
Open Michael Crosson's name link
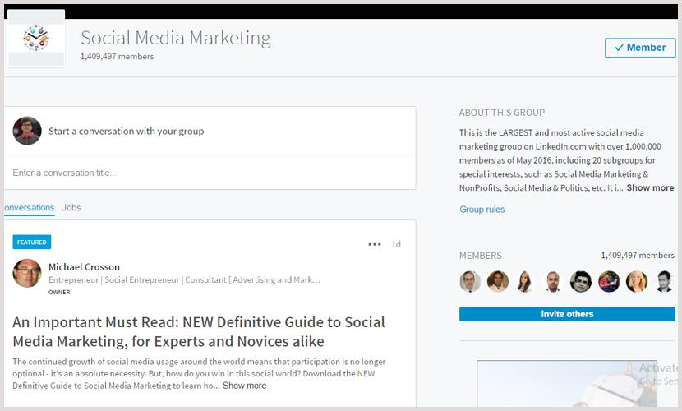pyautogui.click(x=84, y=267)
